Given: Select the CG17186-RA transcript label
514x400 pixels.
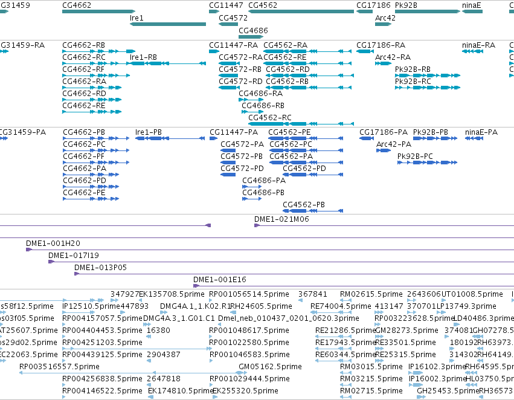Looking at the screenshot, I should pos(381,45).
